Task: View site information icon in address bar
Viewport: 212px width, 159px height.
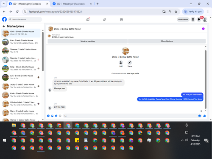Action: click(25, 11)
